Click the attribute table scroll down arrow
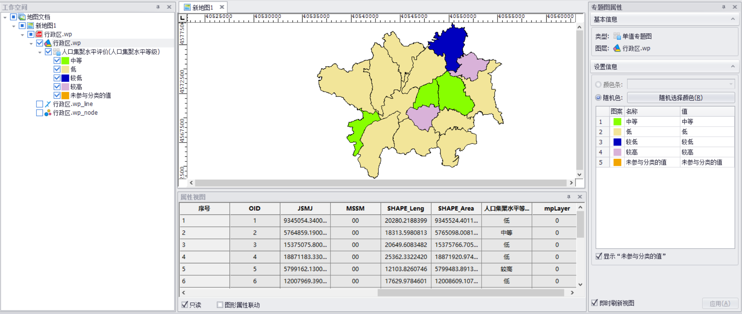The height and width of the screenshot is (314, 742). [x=580, y=285]
